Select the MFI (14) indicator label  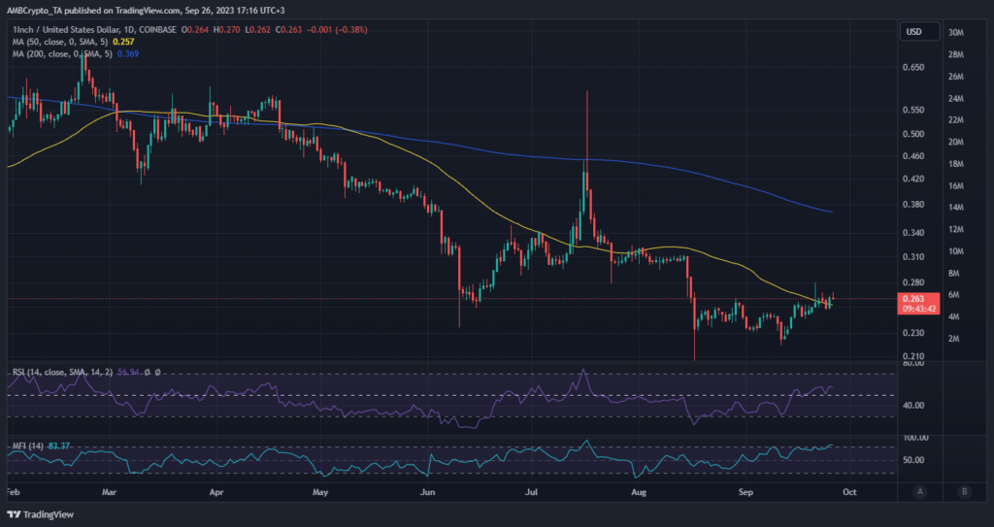tap(27, 445)
